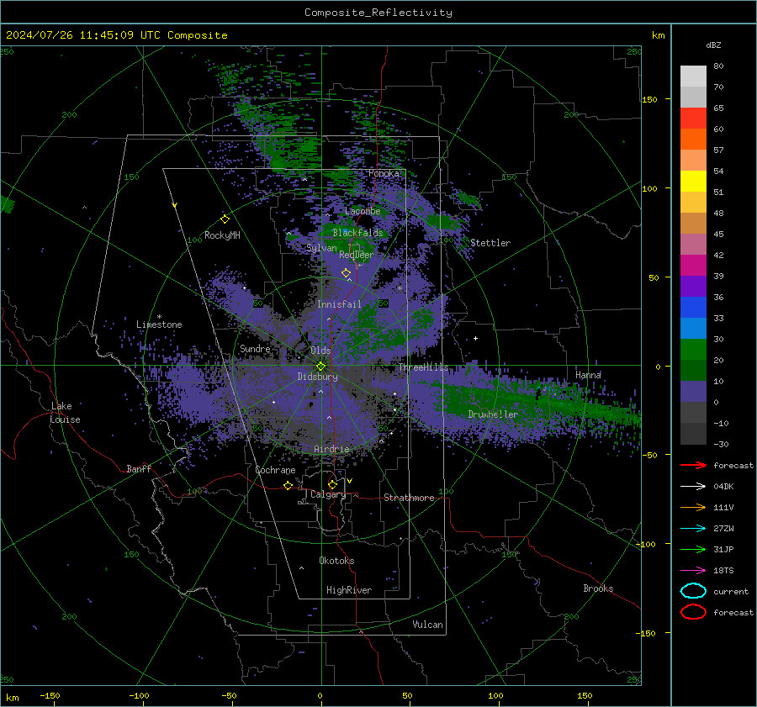
Task: Click the Sundre city label
Action: click(255, 349)
